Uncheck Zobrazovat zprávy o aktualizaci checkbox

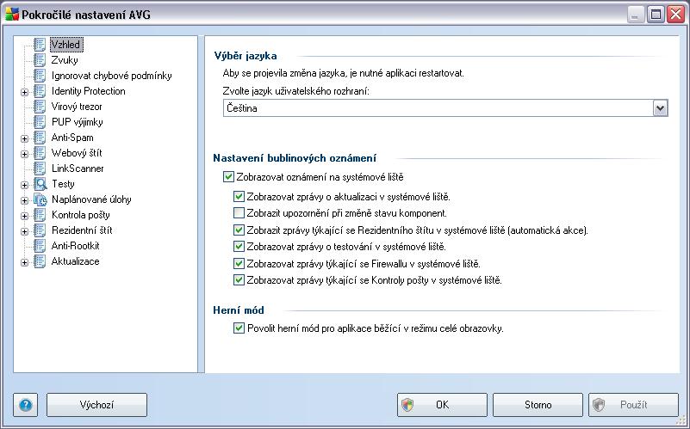[x=239, y=196]
